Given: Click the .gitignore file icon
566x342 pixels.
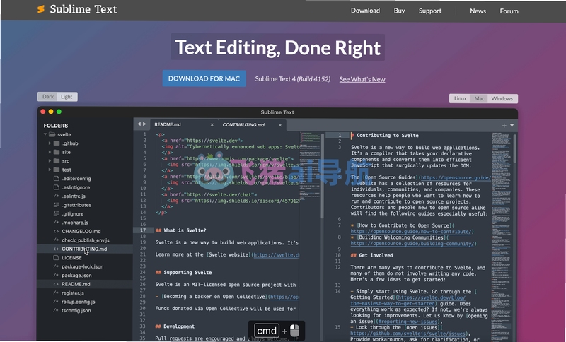Looking at the screenshot, I should (x=57, y=213).
